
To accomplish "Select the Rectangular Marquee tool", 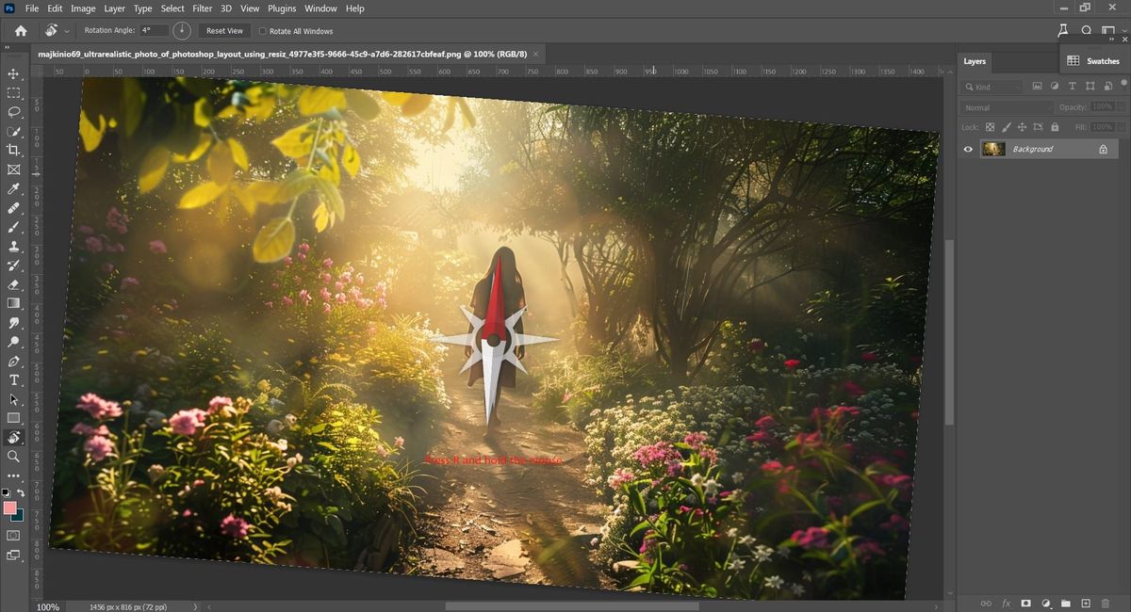I will (13, 92).
